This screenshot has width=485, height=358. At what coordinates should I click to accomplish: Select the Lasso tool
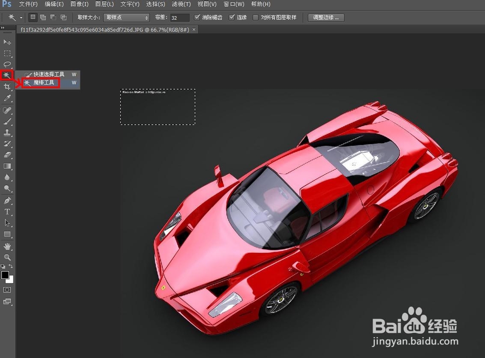[x=7, y=65]
